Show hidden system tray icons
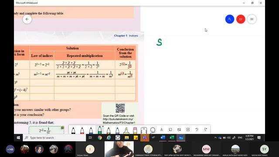The image size is (279, 157). [x=215, y=138]
